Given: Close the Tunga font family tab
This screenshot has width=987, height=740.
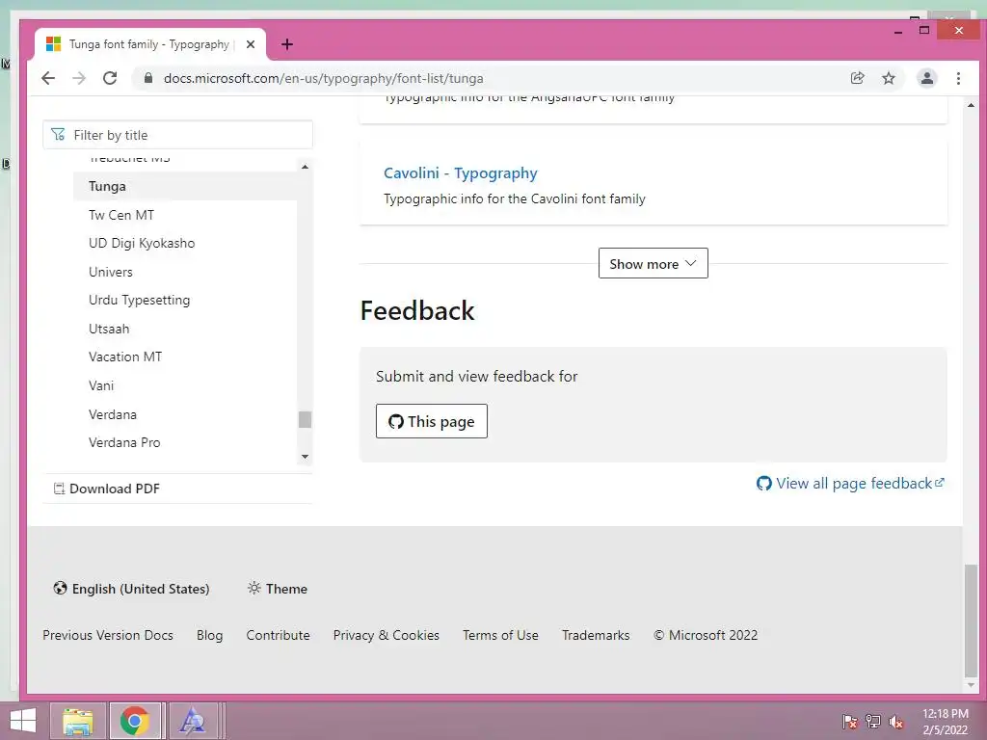Looking at the screenshot, I should point(250,44).
